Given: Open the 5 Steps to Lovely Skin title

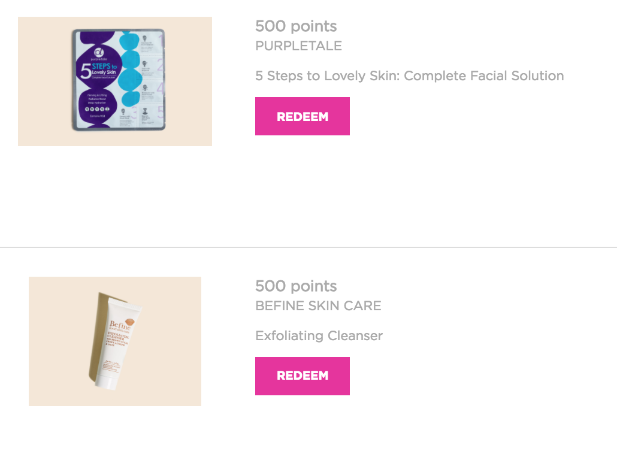Looking at the screenshot, I should 410,75.
